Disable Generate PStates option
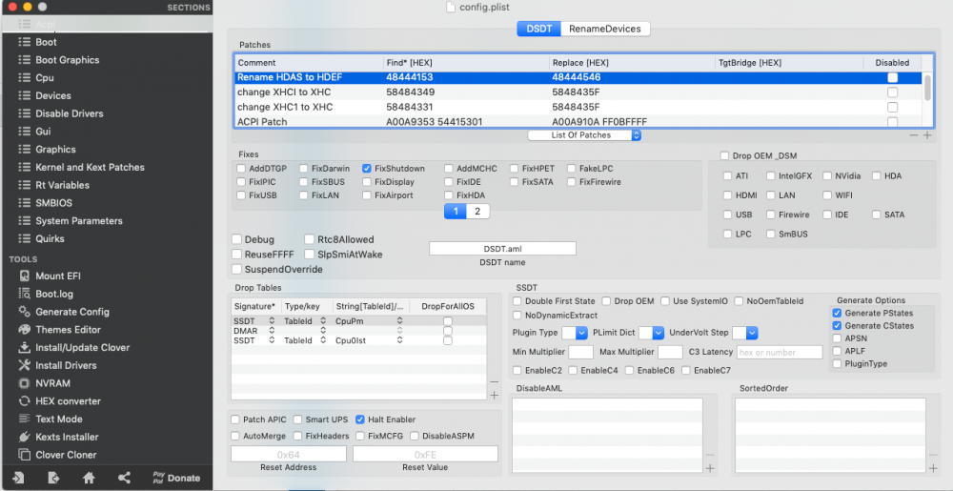 [x=837, y=313]
